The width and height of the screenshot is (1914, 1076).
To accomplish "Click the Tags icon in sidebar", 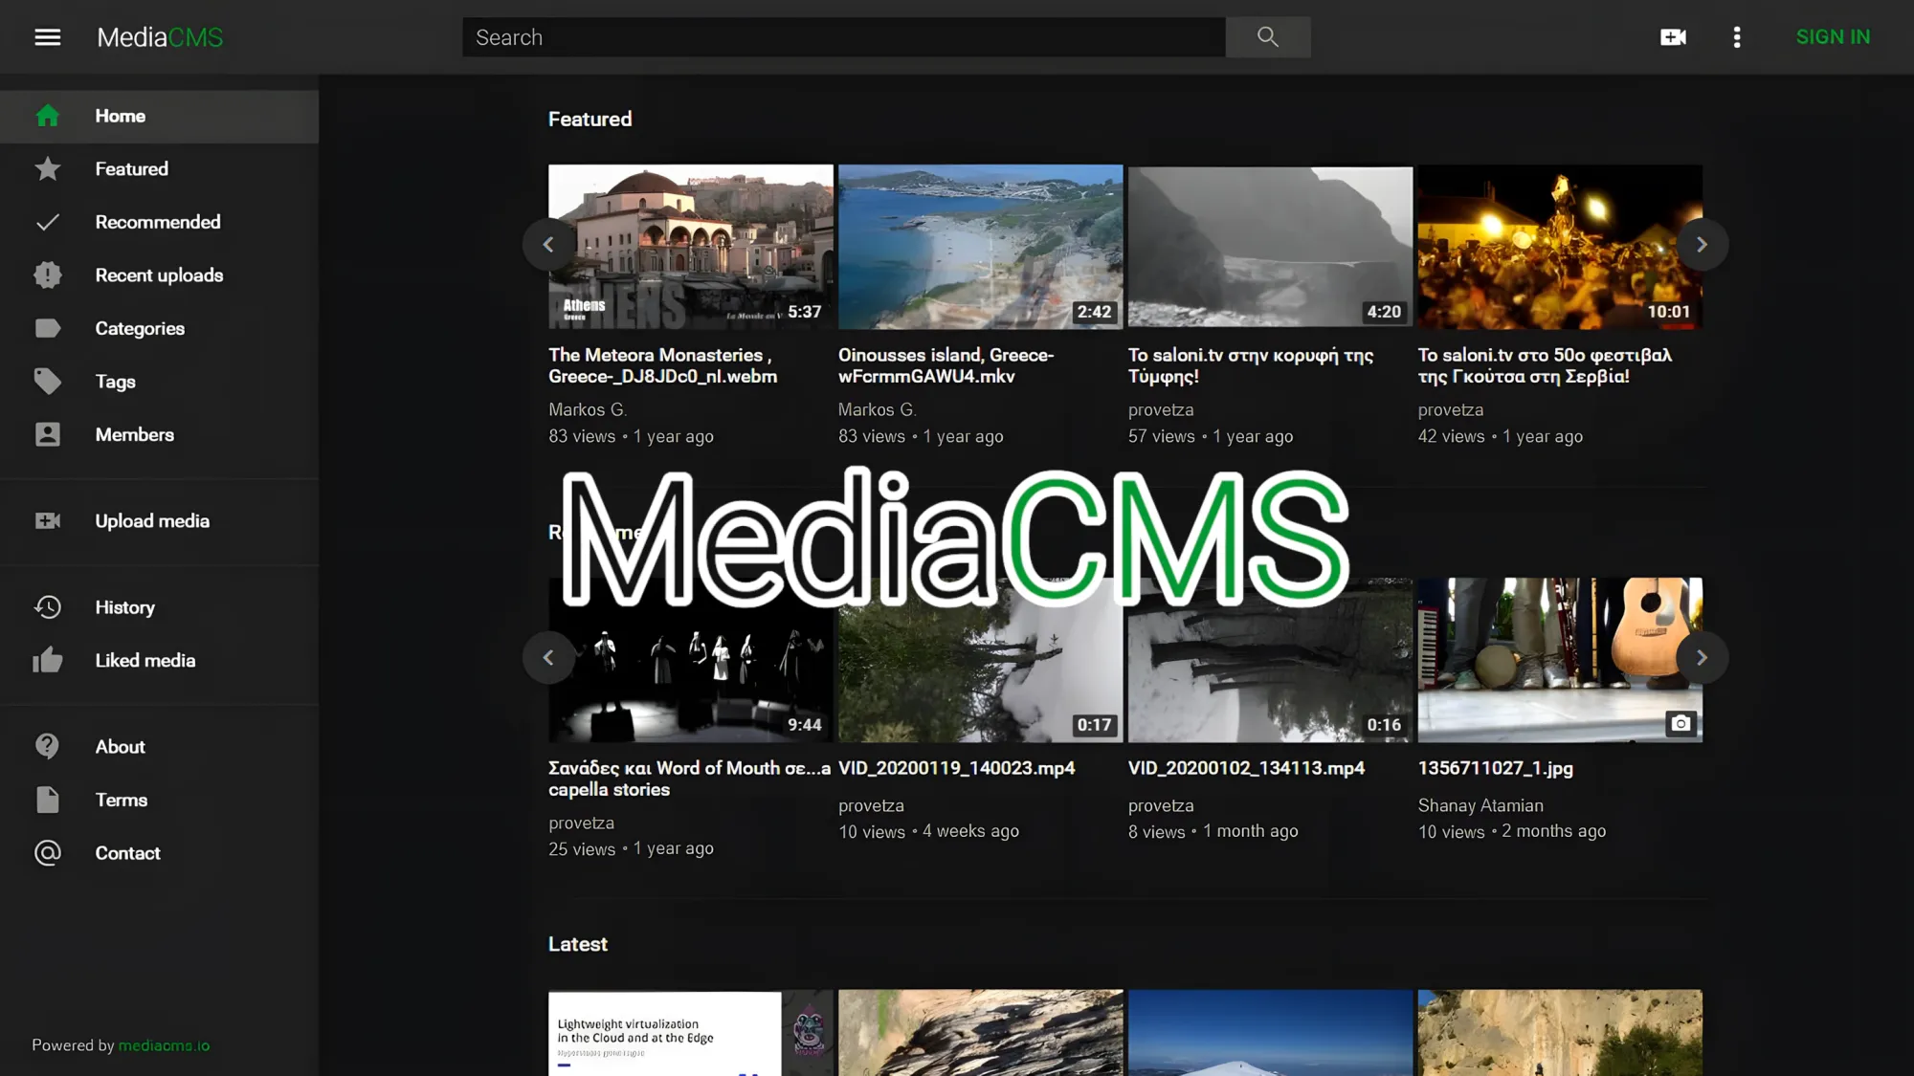I will [x=47, y=382].
